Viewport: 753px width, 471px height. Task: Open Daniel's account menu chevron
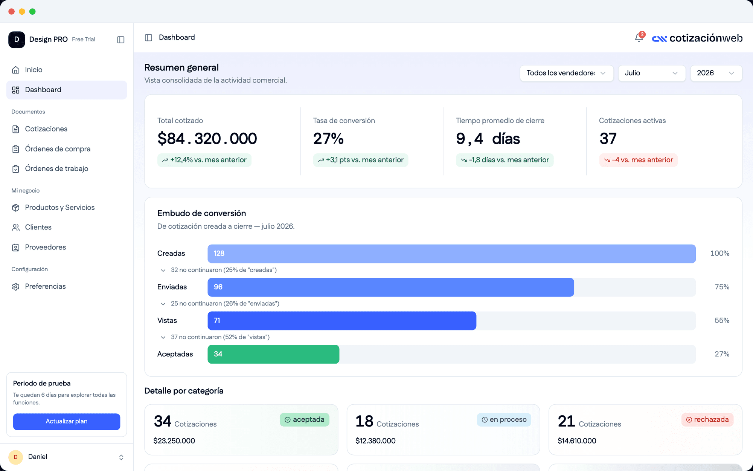[x=121, y=457]
